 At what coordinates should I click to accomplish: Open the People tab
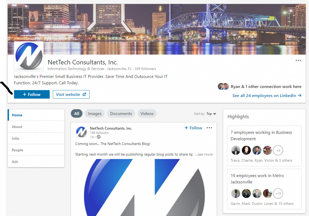tap(36, 150)
